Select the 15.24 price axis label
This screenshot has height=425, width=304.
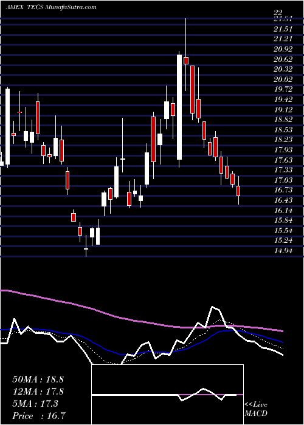[283, 240]
